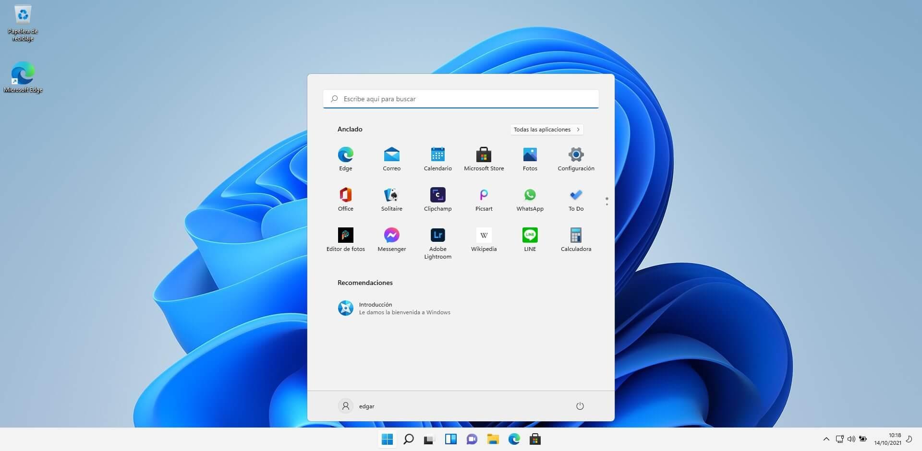Open the Solitaire game
Image resolution: width=922 pixels, height=451 pixels.
coord(391,200)
